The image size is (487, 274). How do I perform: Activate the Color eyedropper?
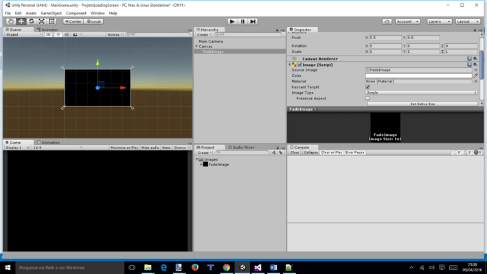(475, 76)
